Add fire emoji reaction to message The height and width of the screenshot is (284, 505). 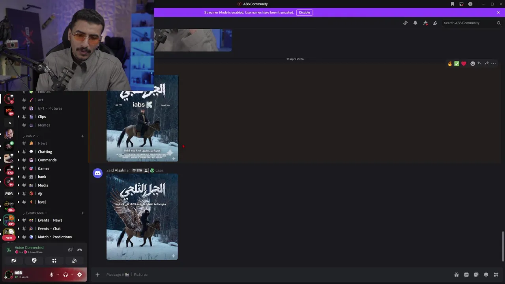click(450, 64)
